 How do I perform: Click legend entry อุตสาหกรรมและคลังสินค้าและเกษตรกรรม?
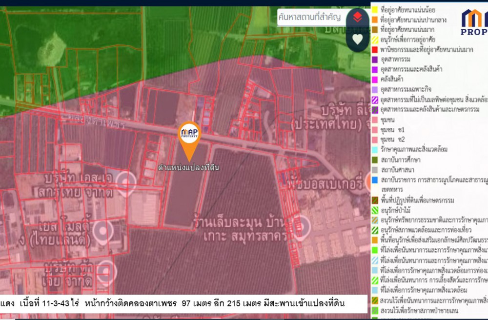430,109
